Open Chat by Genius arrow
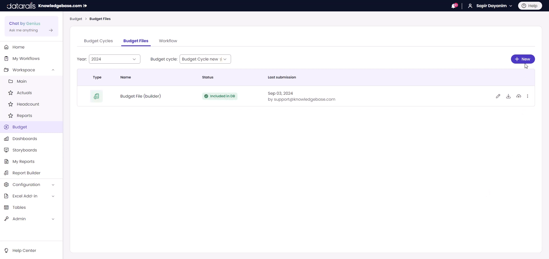 (51, 30)
